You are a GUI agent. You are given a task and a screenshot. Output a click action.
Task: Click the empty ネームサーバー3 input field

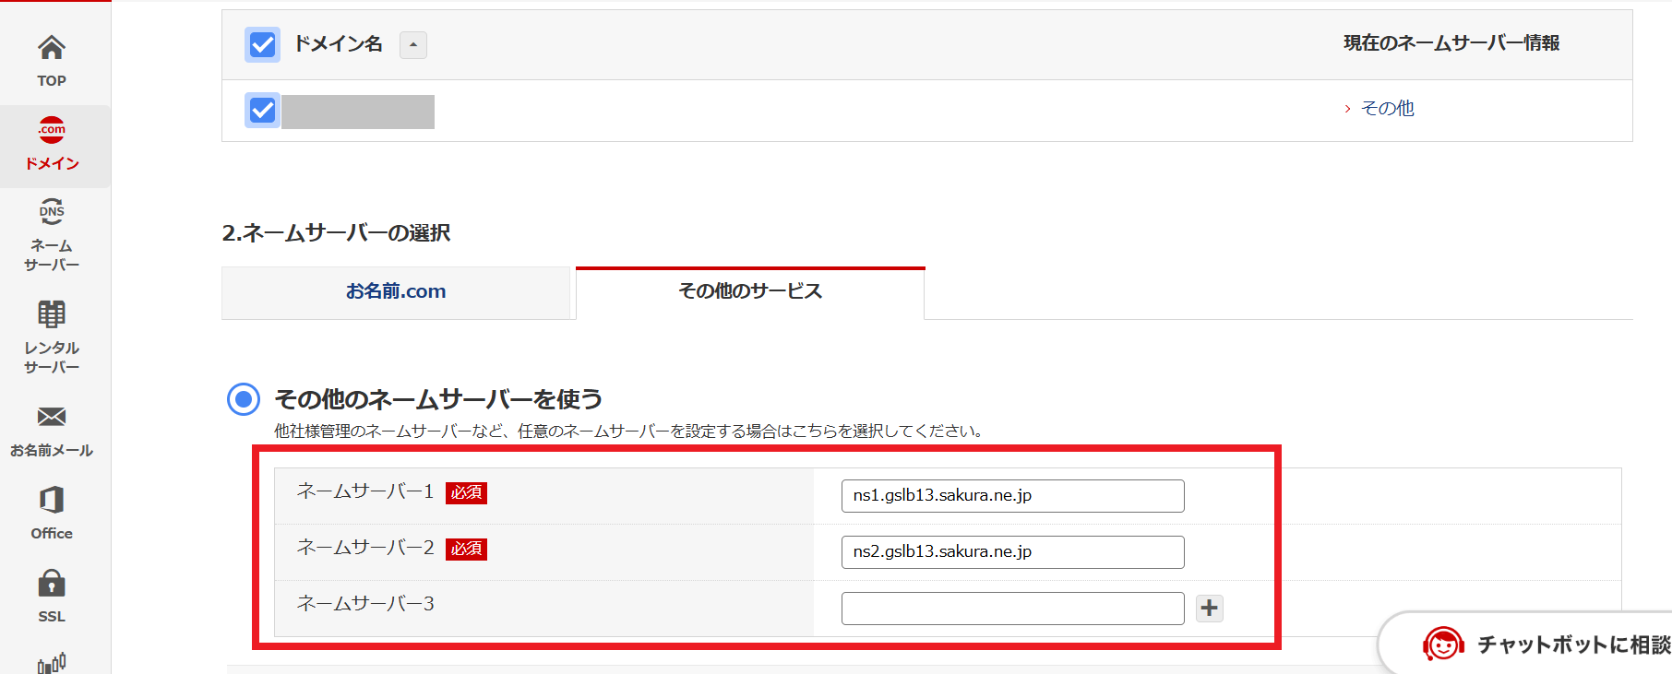(1013, 609)
